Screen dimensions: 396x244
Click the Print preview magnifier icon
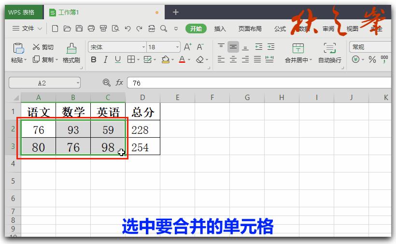coord(115,29)
